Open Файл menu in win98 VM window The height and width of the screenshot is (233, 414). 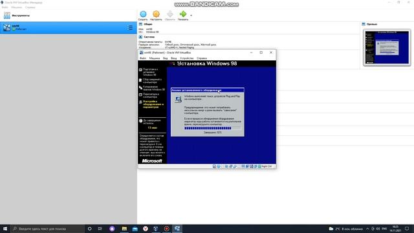pos(143,58)
